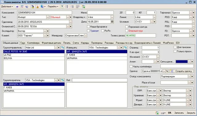Screen dimensions: 197x116
Task: Click the help question mark icon
Action: click(62, 7)
